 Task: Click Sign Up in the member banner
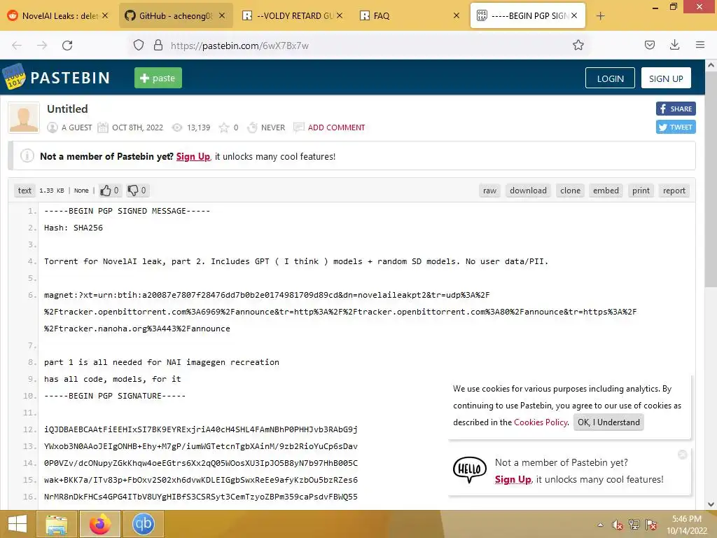[193, 156]
